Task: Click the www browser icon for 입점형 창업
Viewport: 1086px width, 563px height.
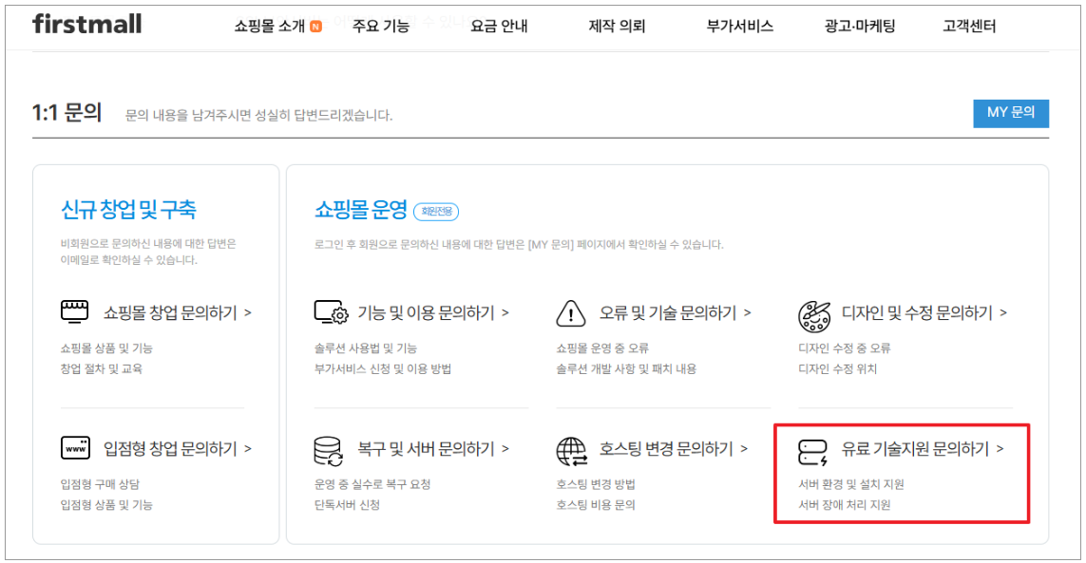Action: pos(75,448)
